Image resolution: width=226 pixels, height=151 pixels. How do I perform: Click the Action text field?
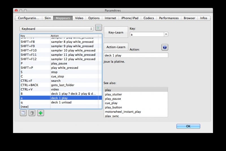point(136,55)
